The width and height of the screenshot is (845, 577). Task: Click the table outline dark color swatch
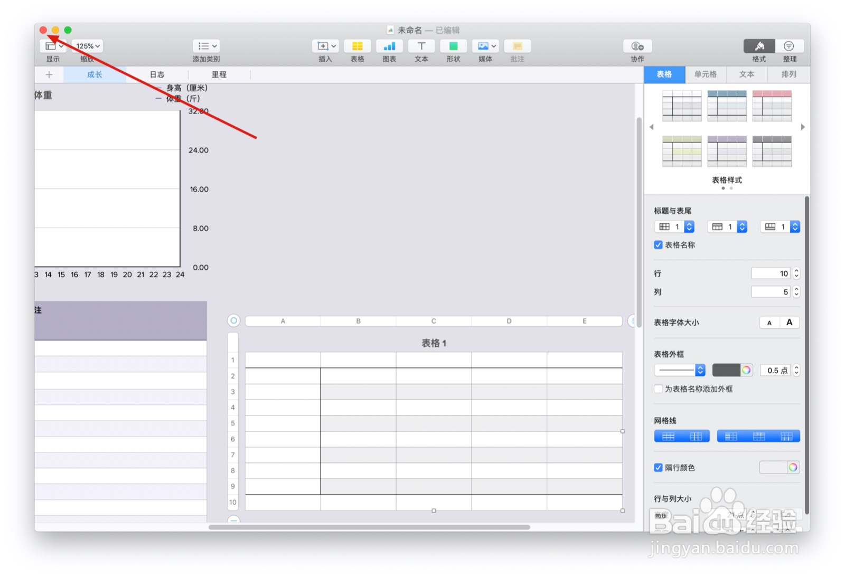726,371
